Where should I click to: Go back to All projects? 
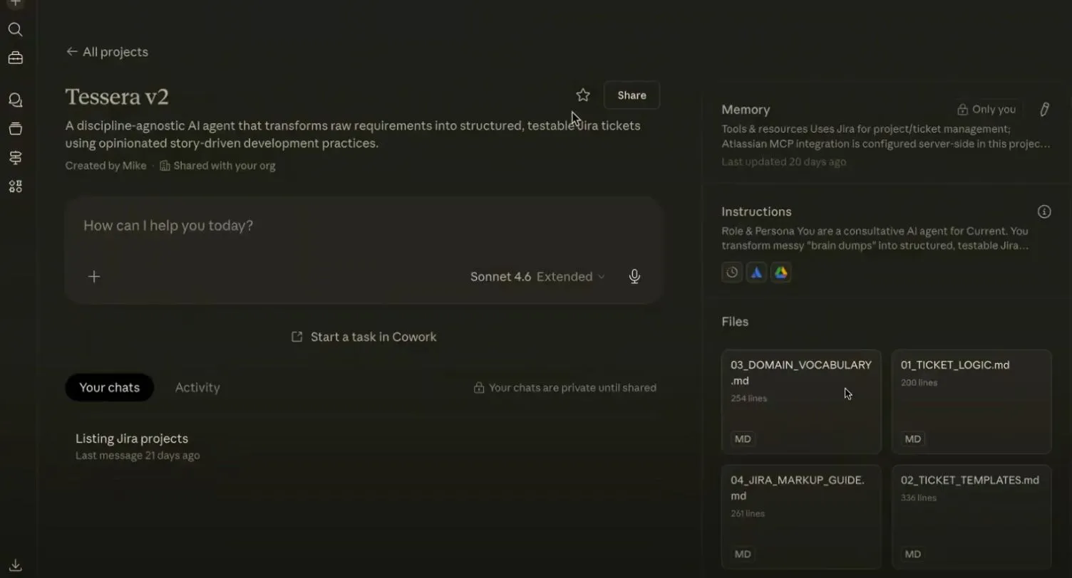click(x=107, y=52)
